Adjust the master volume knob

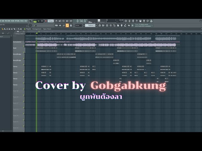click(30, 21)
